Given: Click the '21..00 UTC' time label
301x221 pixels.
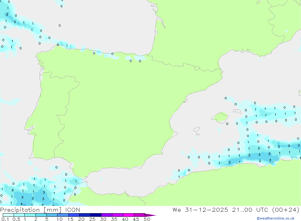Looking at the screenshot, I should [250, 210].
